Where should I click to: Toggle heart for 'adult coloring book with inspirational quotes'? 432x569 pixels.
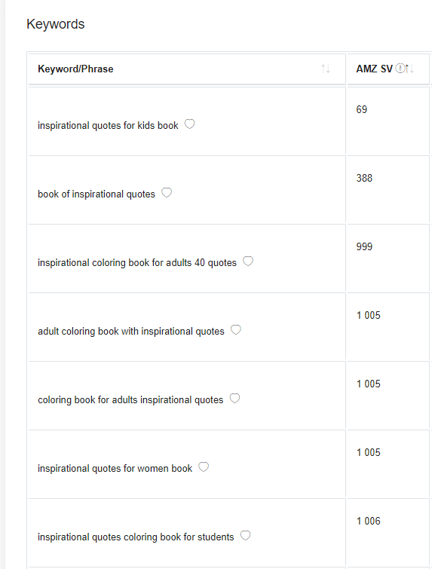coord(236,330)
